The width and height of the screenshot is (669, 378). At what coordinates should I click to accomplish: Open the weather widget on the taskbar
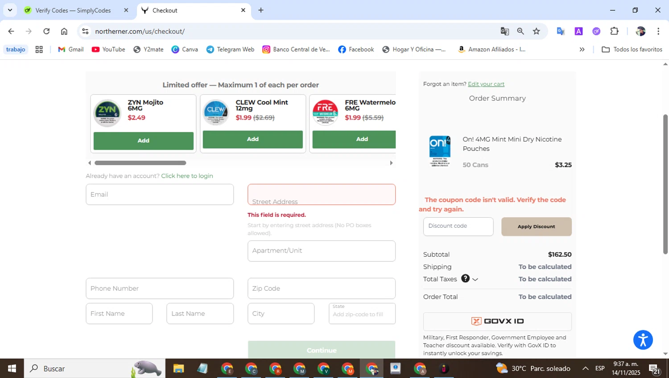pos(533,369)
